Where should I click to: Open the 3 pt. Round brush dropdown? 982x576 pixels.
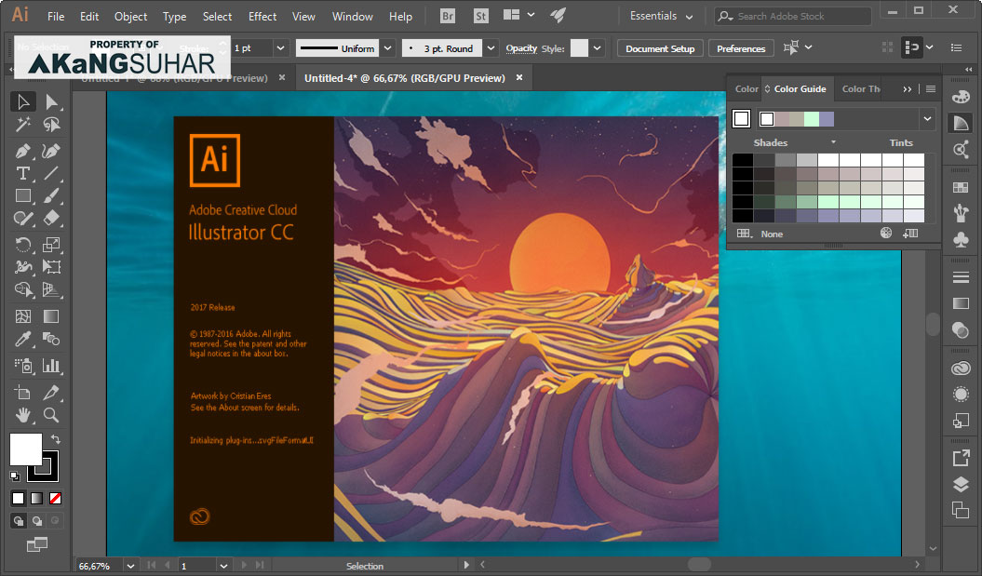pyautogui.click(x=492, y=48)
